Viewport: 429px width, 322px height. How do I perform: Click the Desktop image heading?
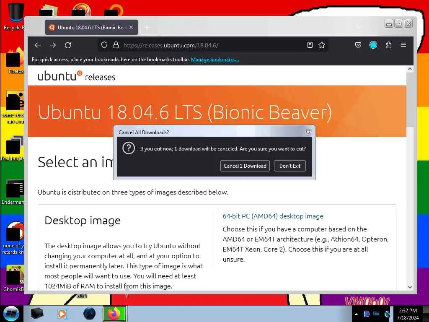(x=83, y=221)
